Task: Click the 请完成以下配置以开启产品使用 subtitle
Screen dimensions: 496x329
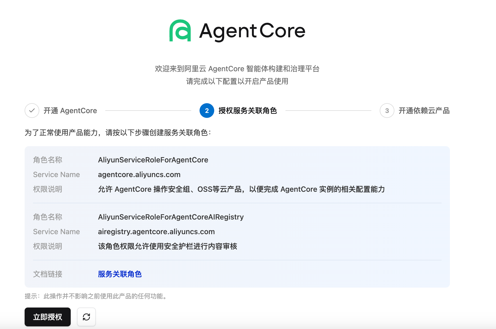Action: (x=237, y=81)
